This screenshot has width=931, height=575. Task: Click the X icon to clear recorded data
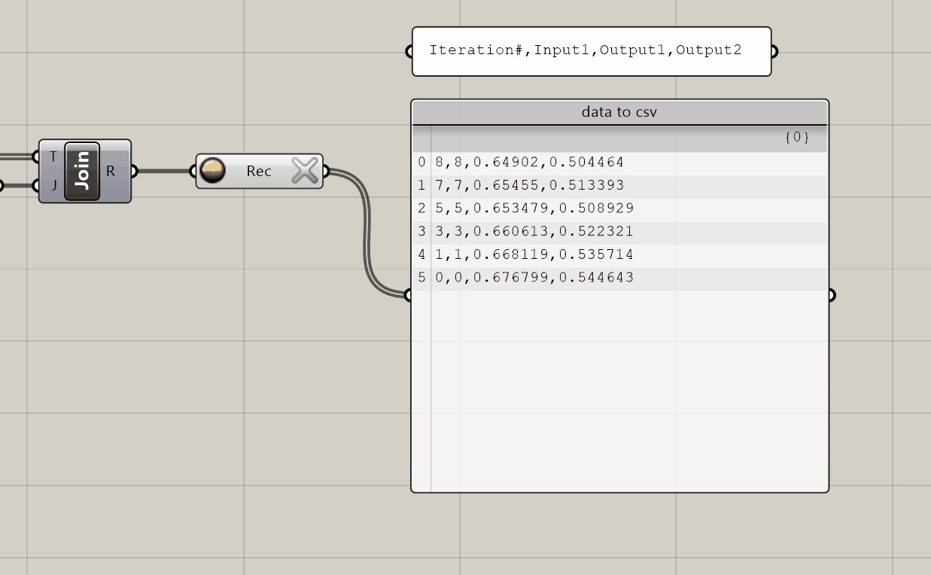pyautogui.click(x=305, y=171)
